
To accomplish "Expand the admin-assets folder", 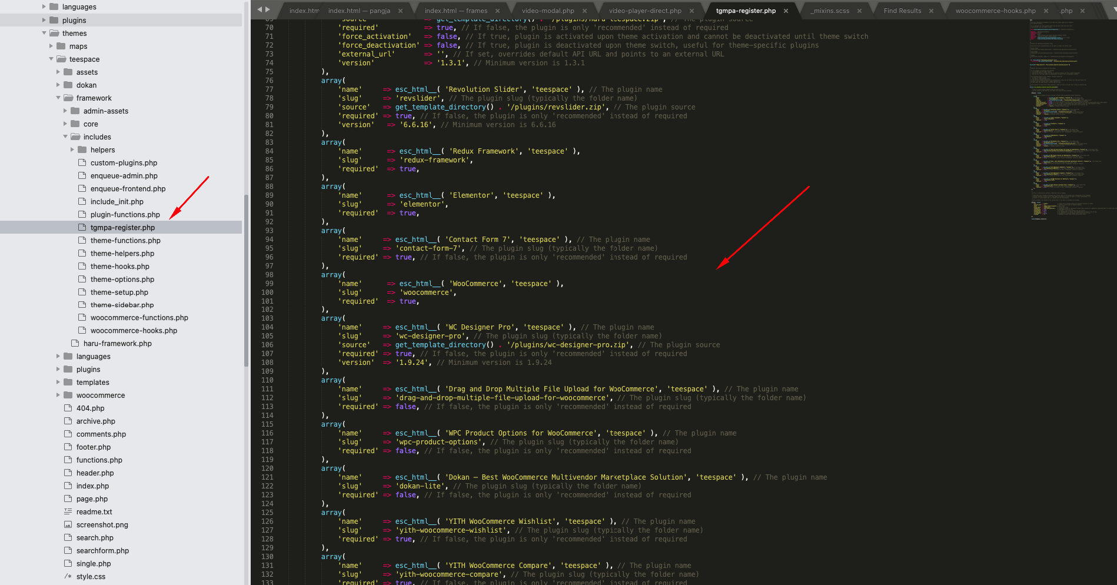I will 65,111.
